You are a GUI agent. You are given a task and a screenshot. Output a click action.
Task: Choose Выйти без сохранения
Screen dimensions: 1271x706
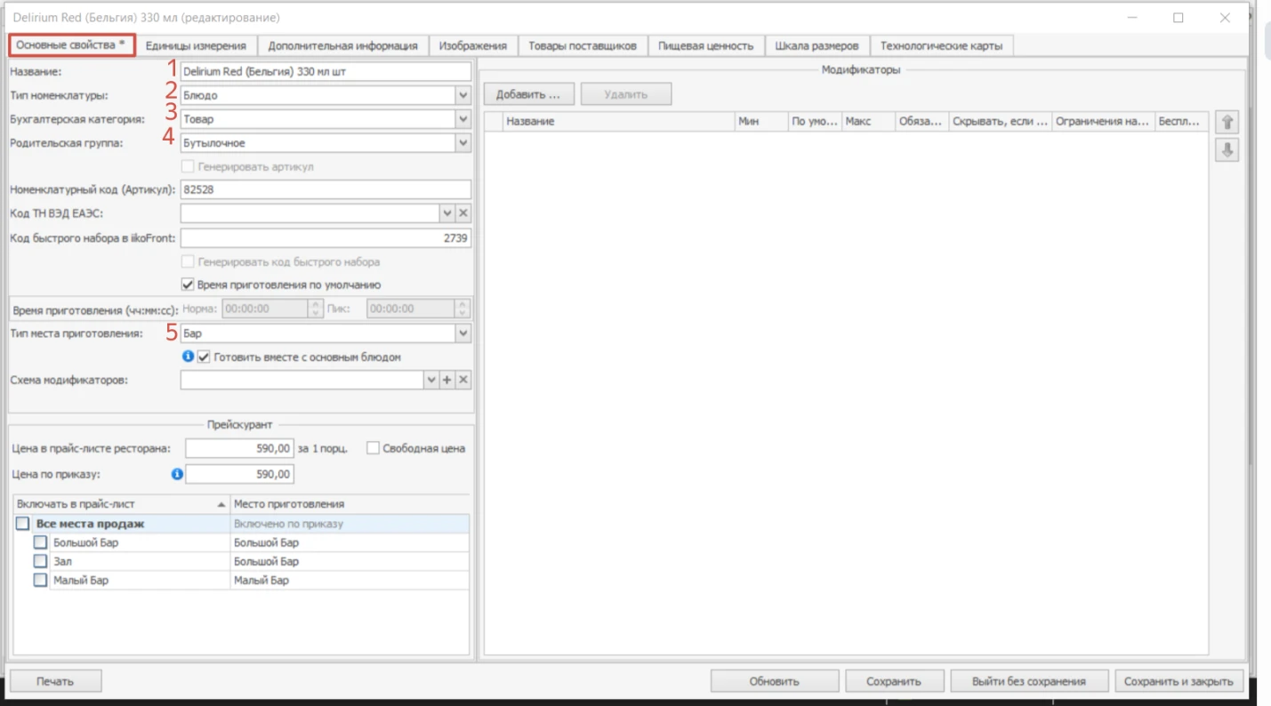click(1029, 681)
